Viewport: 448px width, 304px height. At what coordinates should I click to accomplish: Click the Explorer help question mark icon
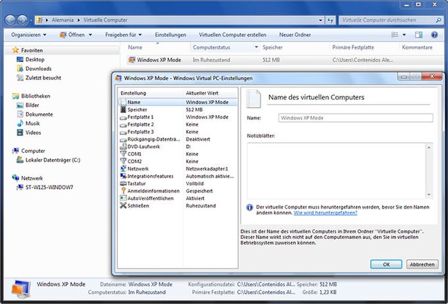point(434,35)
